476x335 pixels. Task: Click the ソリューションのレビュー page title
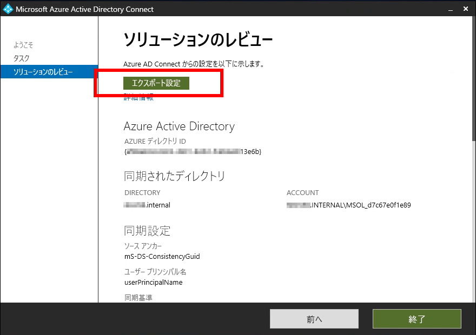point(198,40)
